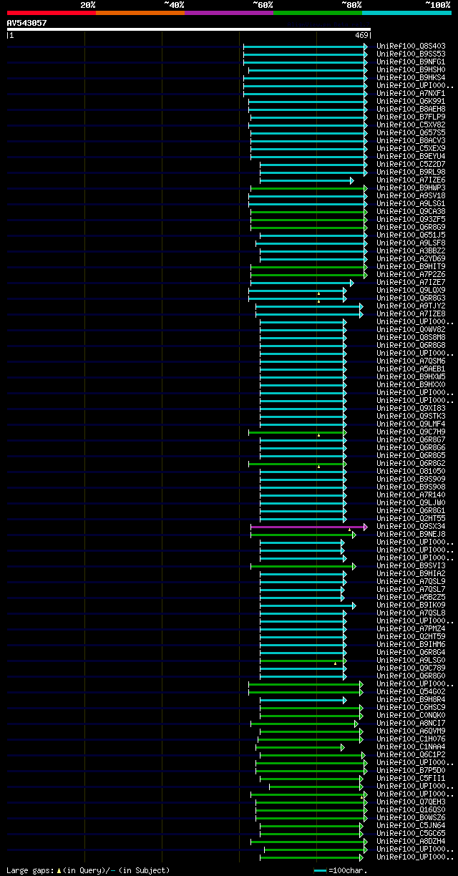This screenshot has height=876, width=458.
Task: Select the UniRef100_Q9C7H9 entry
Action: coord(411,432)
